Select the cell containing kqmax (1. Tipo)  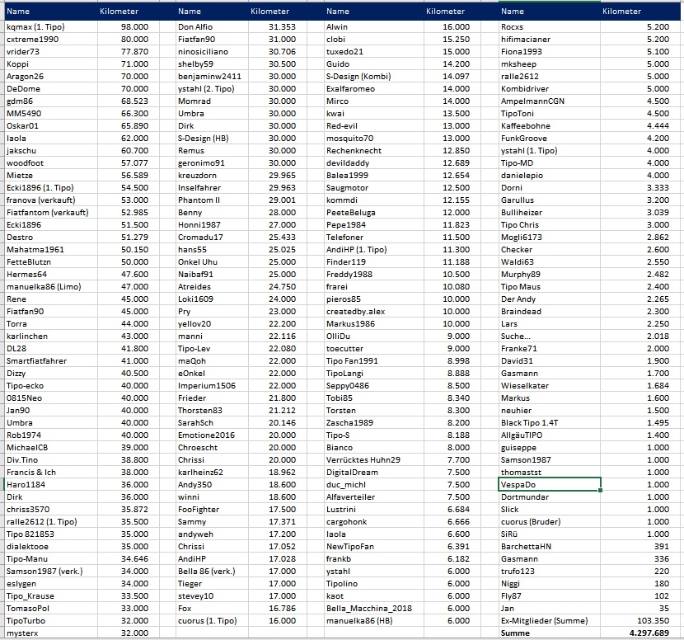pyautogui.click(x=35, y=27)
